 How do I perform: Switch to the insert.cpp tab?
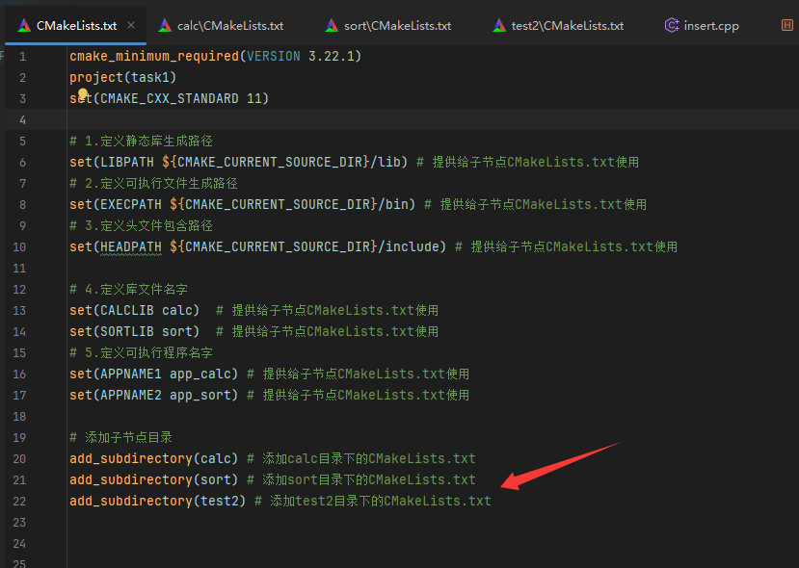[711, 26]
